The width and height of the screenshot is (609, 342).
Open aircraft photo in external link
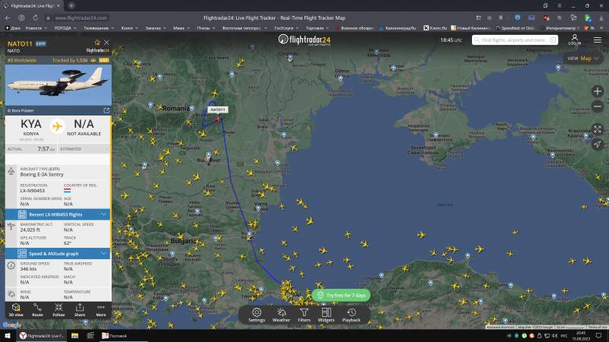(107, 110)
